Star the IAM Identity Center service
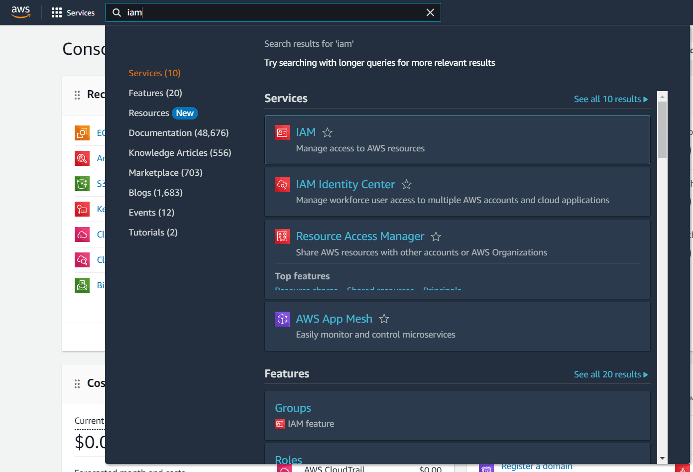693x472 pixels. click(406, 184)
